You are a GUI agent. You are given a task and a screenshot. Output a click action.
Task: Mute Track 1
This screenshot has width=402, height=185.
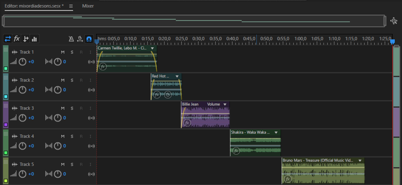pos(63,52)
